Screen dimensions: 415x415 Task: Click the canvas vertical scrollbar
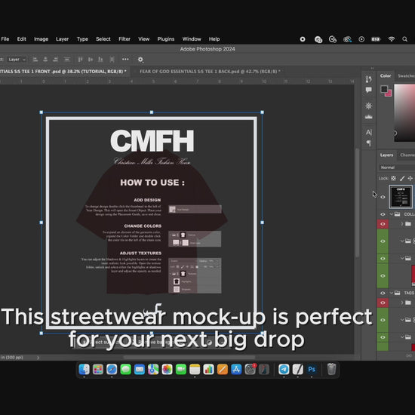click(357, 203)
